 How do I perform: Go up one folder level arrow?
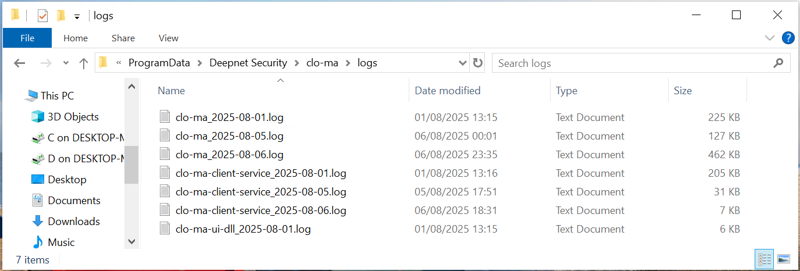[x=83, y=63]
